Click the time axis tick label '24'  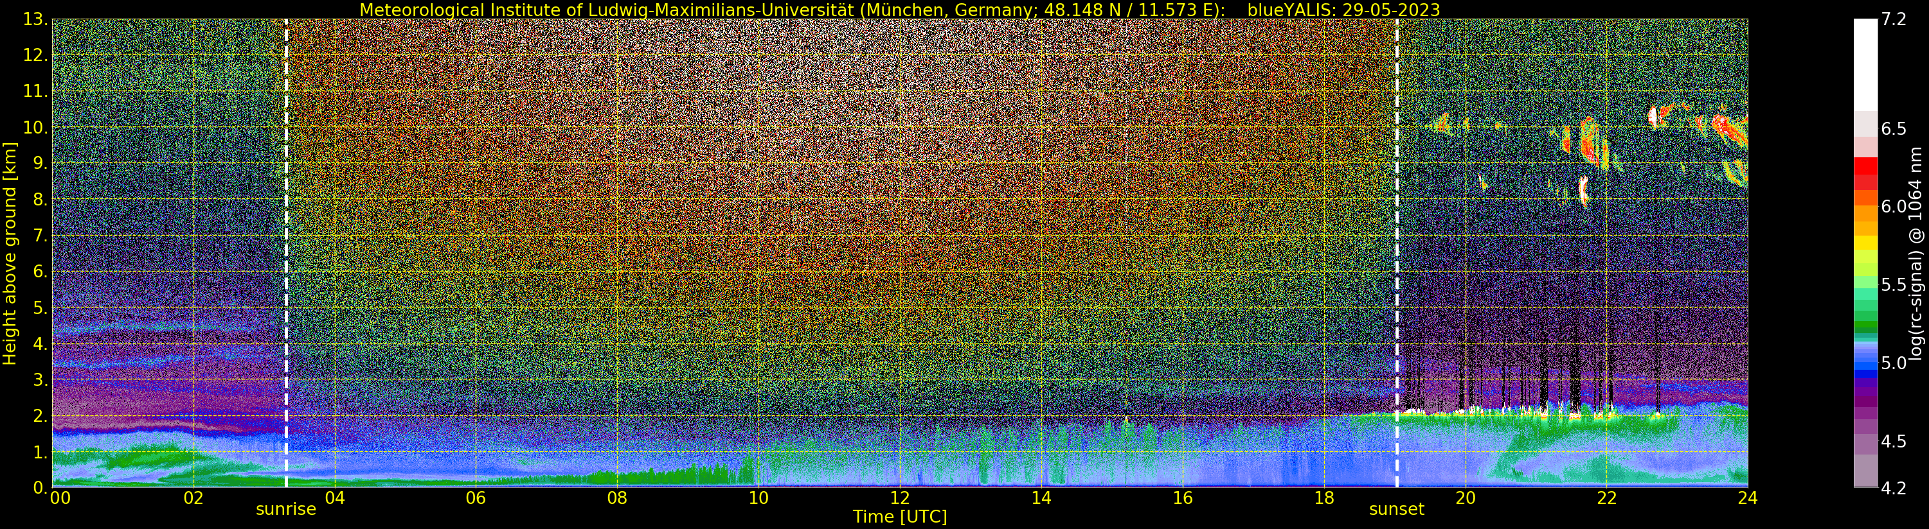[x=1748, y=498]
